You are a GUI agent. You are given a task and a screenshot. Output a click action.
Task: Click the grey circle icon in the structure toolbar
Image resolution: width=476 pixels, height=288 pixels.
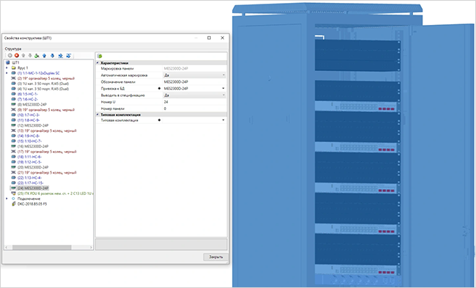(x=10, y=56)
